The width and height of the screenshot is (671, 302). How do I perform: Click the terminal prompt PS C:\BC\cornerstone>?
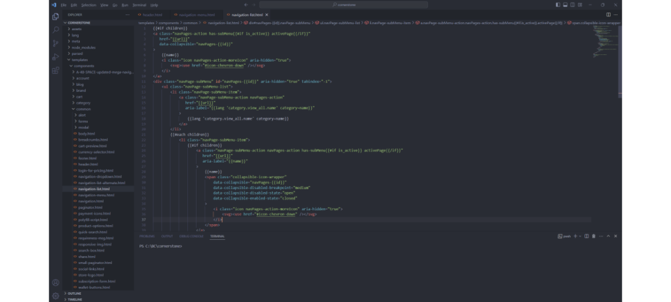coord(161,246)
